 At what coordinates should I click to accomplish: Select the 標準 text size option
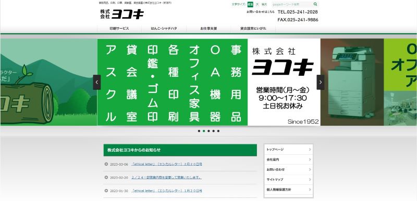click(250, 5)
